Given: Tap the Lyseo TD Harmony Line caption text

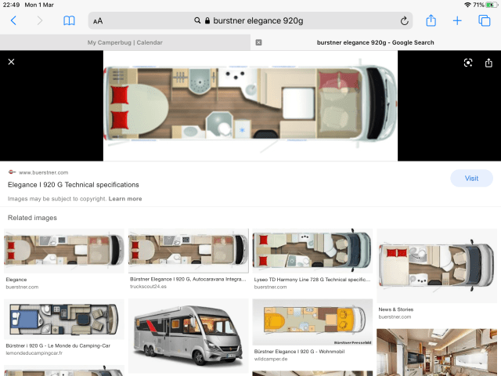Looking at the screenshot, I should 312,280.
